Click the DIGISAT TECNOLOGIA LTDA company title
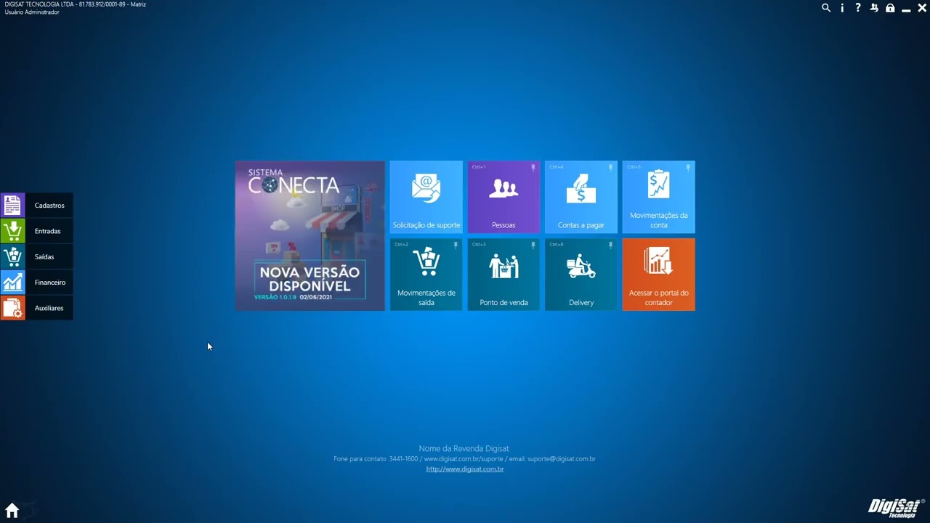Viewport: 930px width, 523px height. point(76,4)
